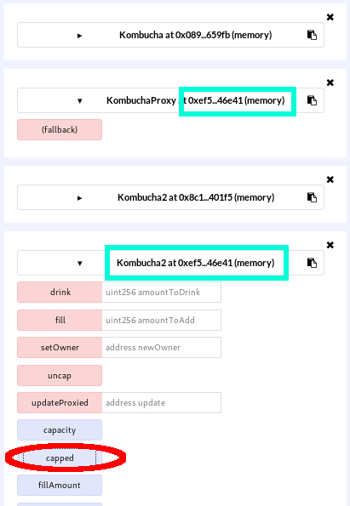The width and height of the screenshot is (350, 506).
Task: Collapse Kombucha2 at 0xef5...46e41 contract
Action: (x=79, y=264)
